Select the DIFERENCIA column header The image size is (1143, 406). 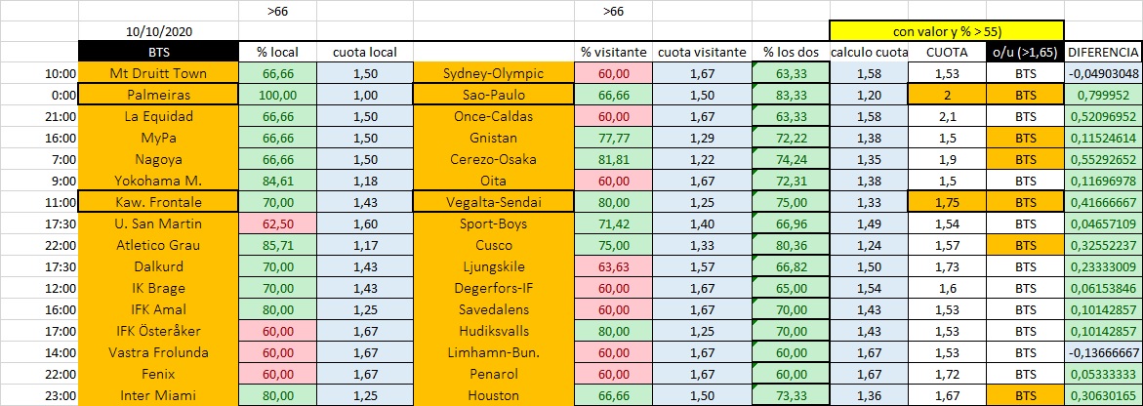[x=1104, y=53]
